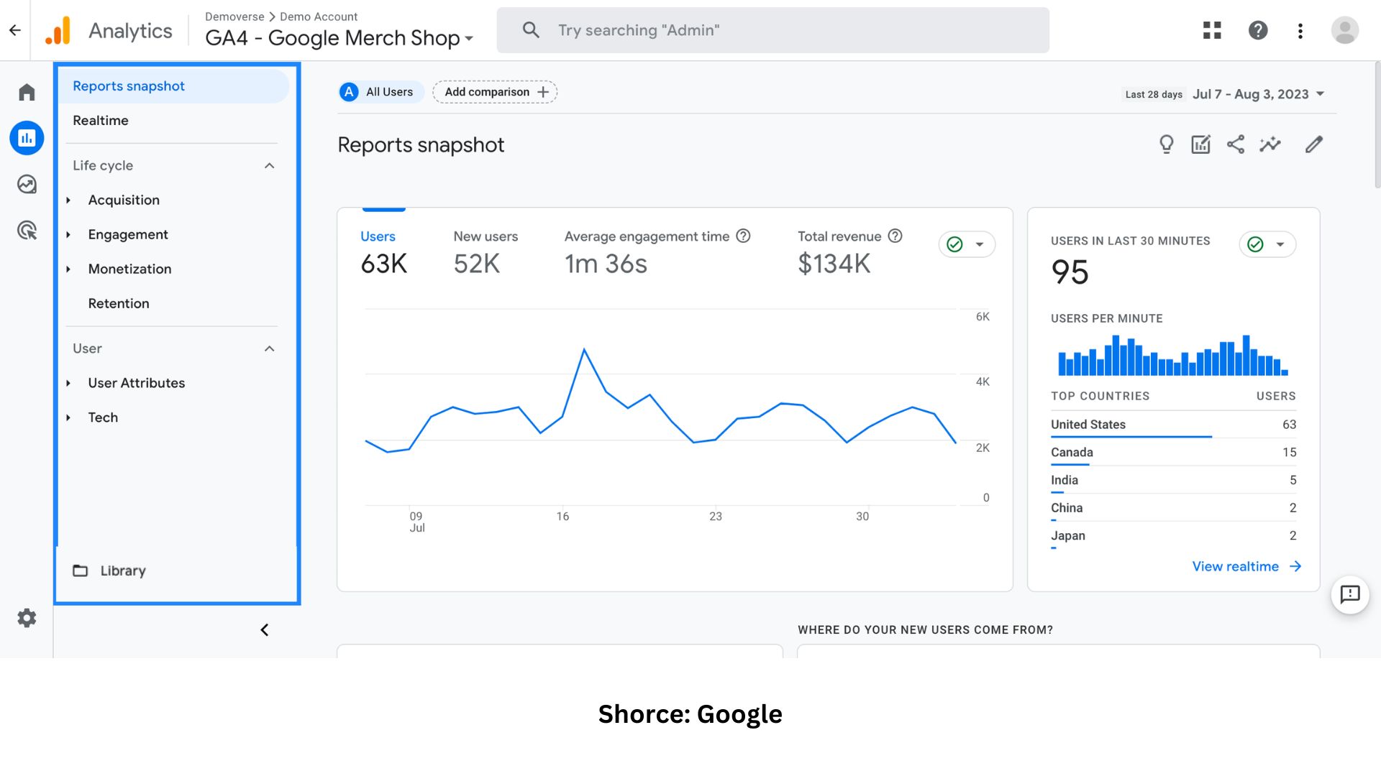The height and width of the screenshot is (776, 1381).
Task: Open the Help question mark icon
Action: [x=1257, y=30]
